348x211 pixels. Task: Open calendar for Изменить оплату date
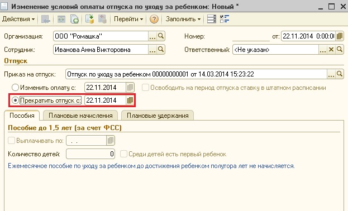[x=130, y=88]
